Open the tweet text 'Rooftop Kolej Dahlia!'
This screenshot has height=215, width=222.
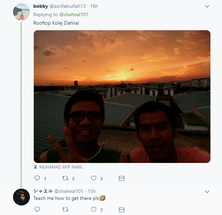coord(56,23)
